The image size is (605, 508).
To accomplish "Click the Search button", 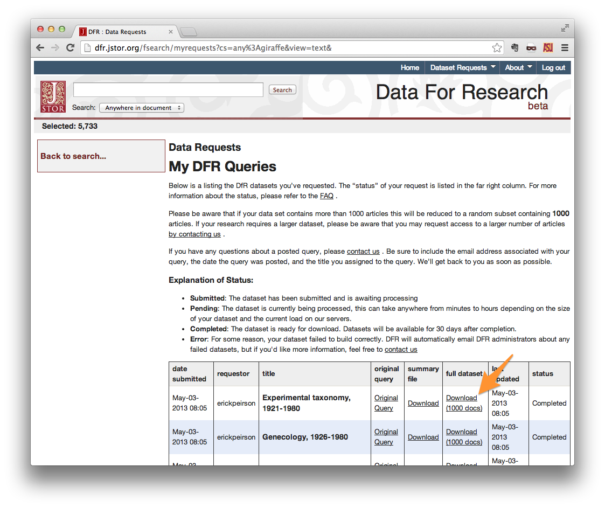I will [x=282, y=90].
